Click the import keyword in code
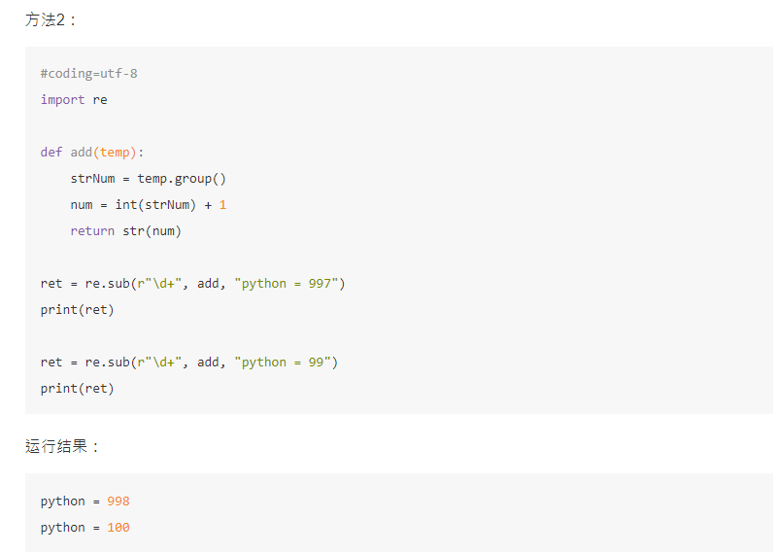Screen dimensions: 777x553 (x=62, y=100)
